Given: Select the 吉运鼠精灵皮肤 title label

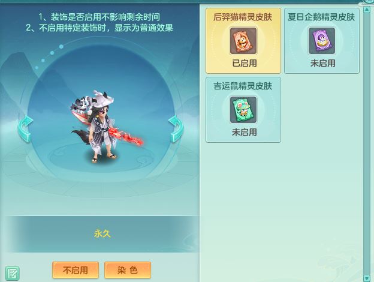Looking at the screenshot, I should (243, 86).
